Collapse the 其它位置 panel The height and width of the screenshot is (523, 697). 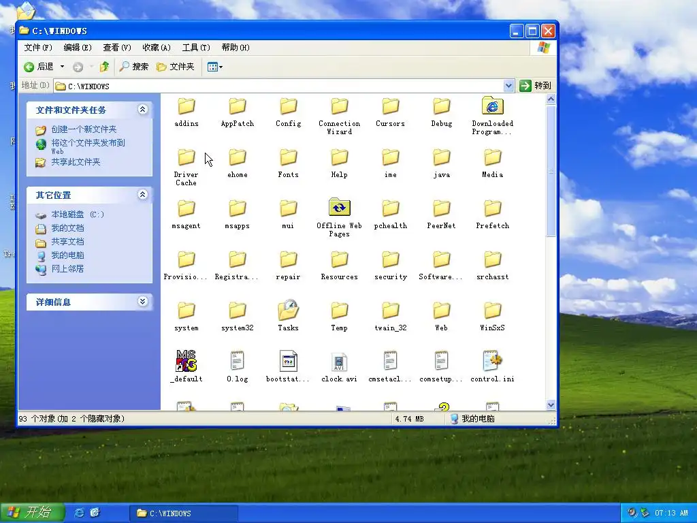143,194
